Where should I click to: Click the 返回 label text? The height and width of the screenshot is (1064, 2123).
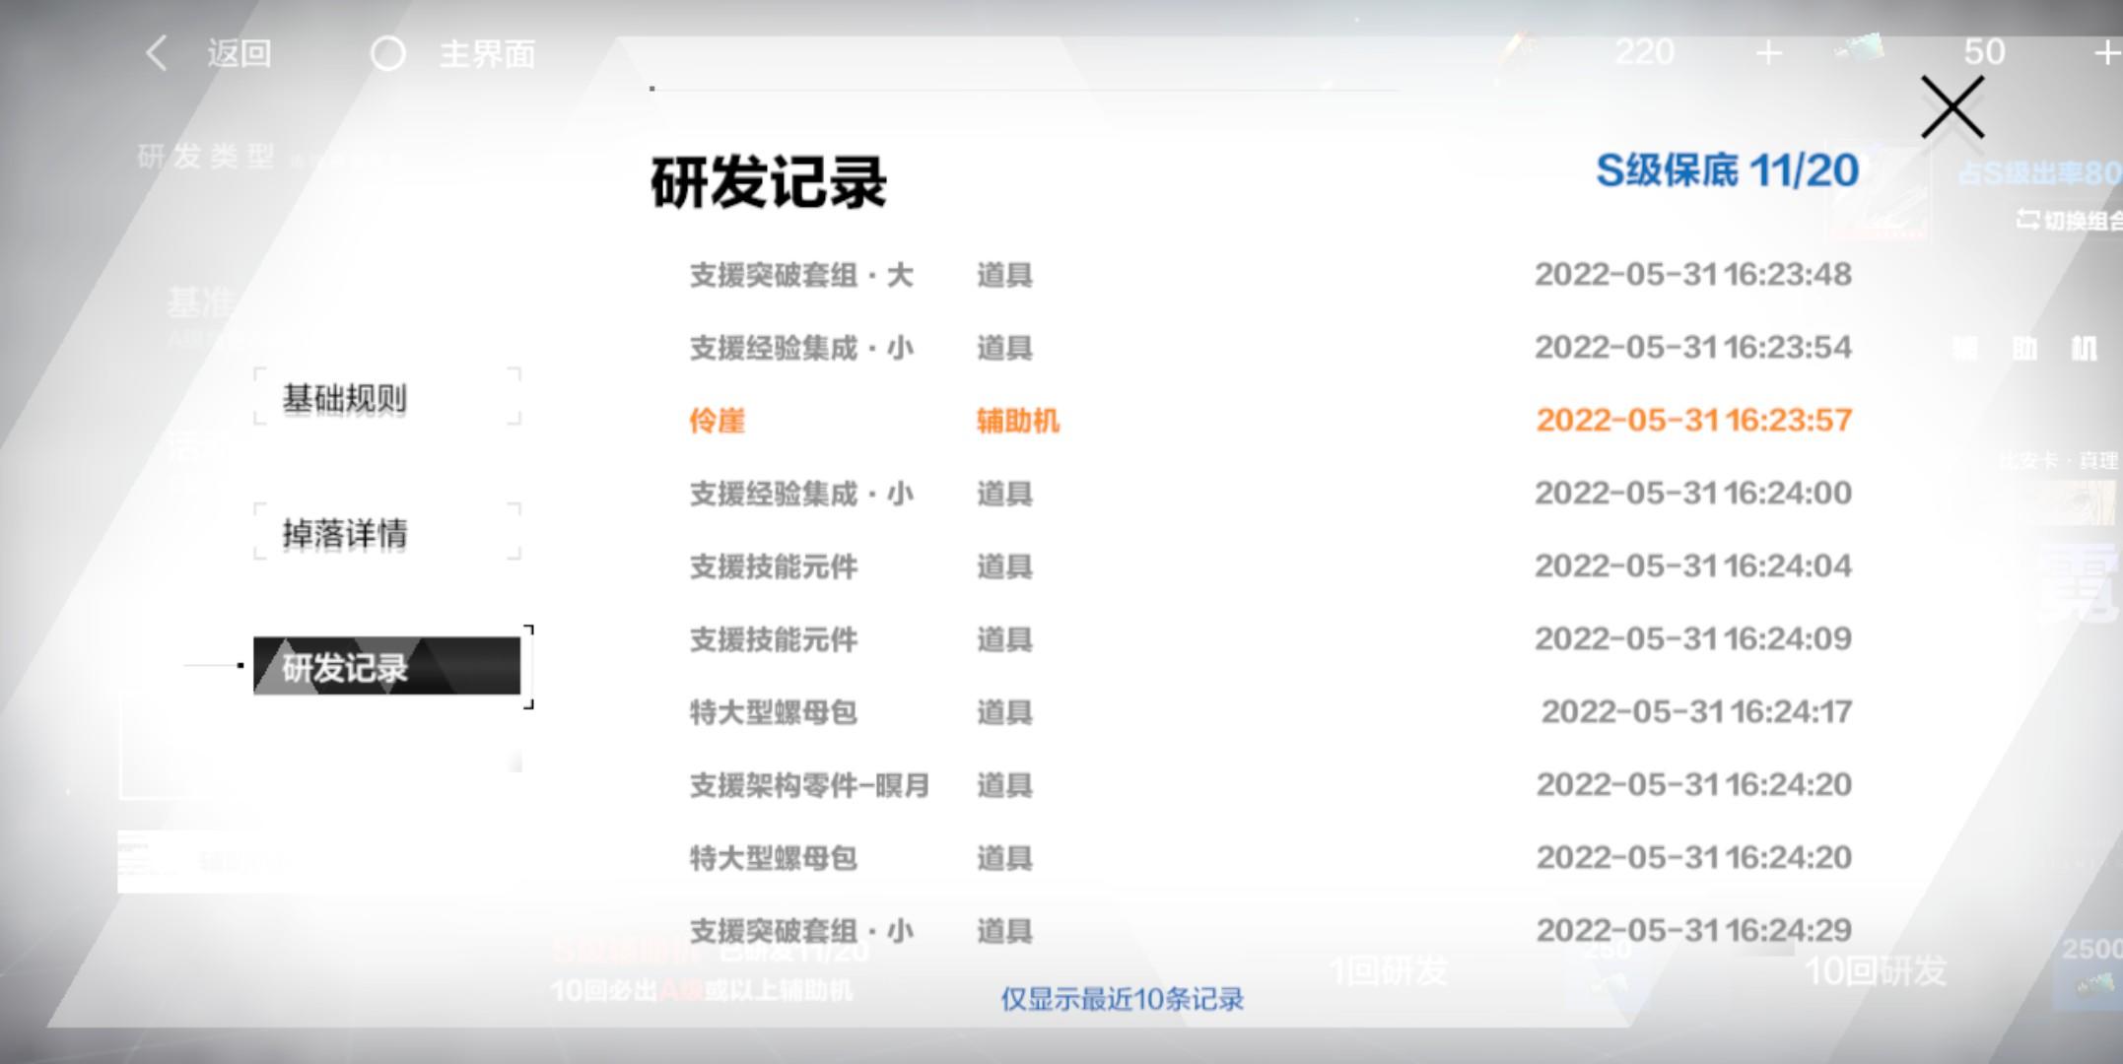pyautogui.click(x=240, y=53)
